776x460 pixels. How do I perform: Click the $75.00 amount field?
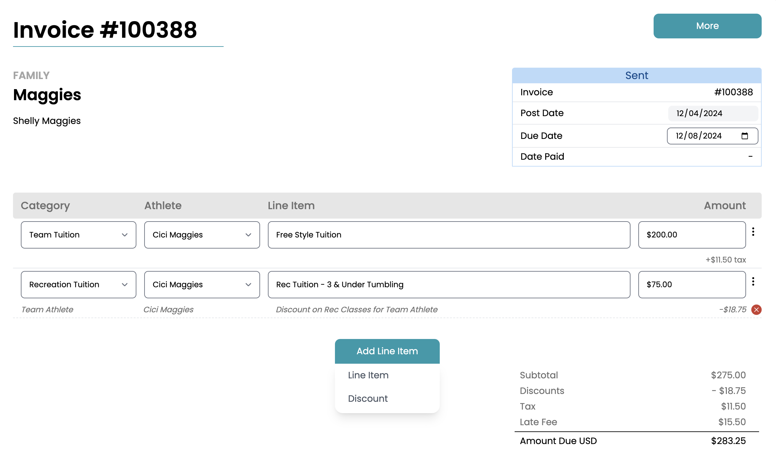(691, 285)
